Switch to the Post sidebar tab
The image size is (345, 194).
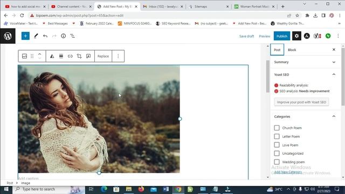(x=277, y=50)
